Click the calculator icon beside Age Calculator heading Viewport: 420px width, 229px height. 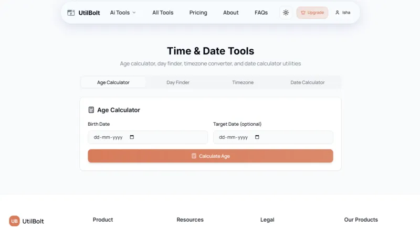click(91, 110)
